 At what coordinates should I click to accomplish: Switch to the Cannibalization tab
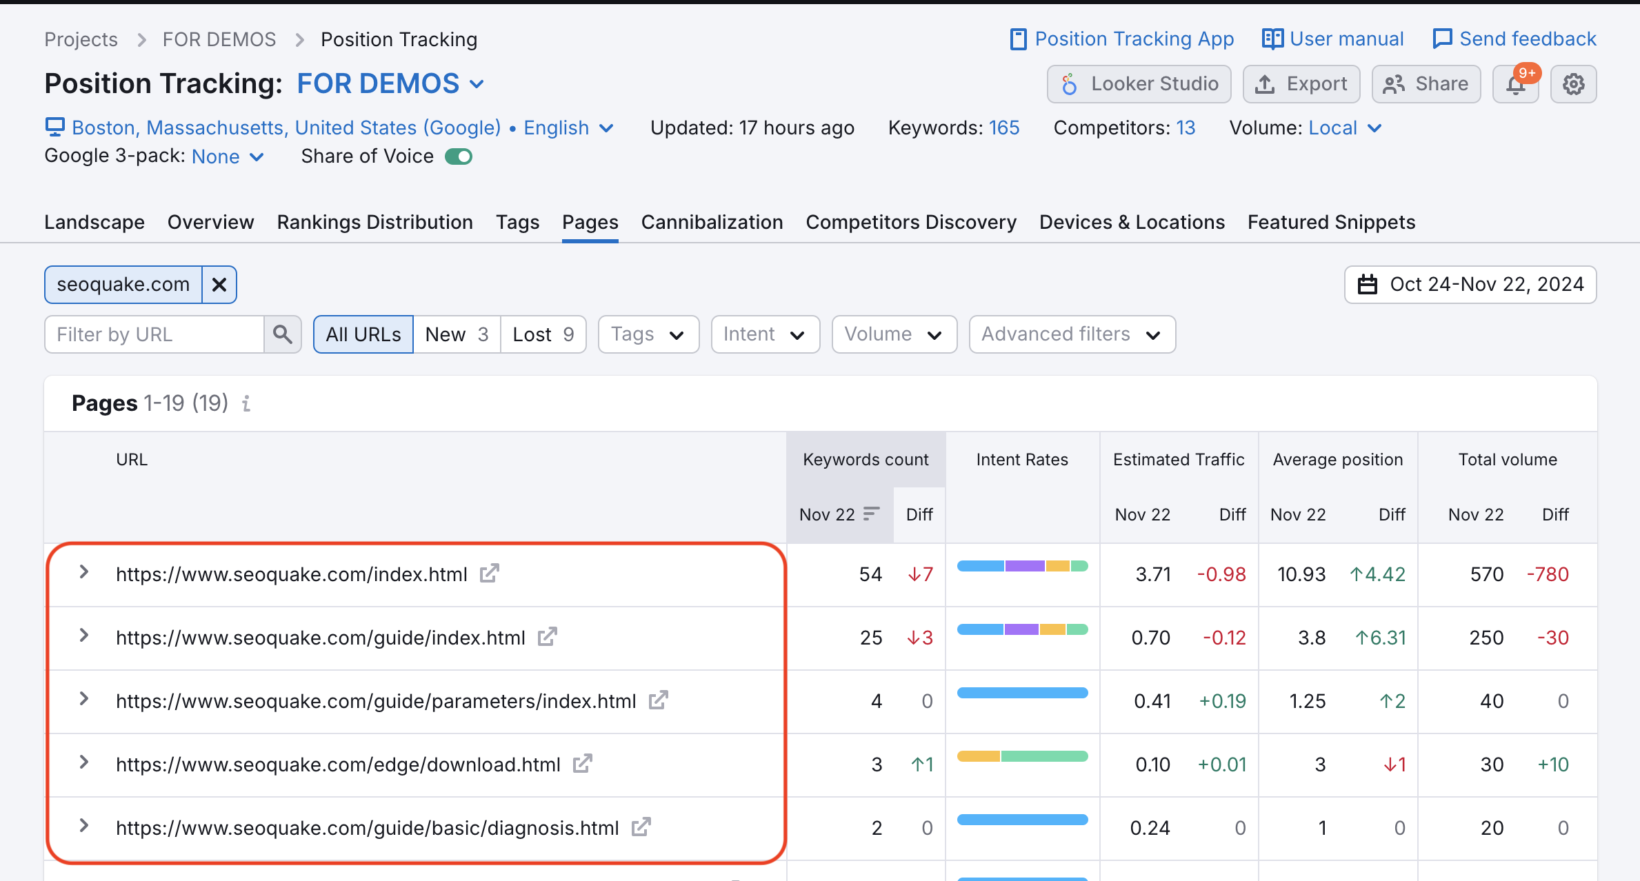(712, 223)
